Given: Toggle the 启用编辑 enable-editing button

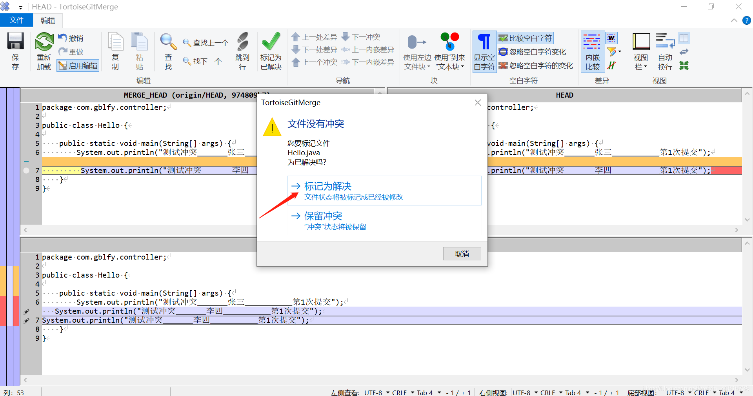Looking at the screenshot, I should pos(78,65).
